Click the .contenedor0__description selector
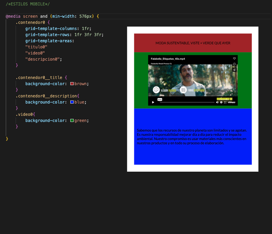 pos(46,96)
